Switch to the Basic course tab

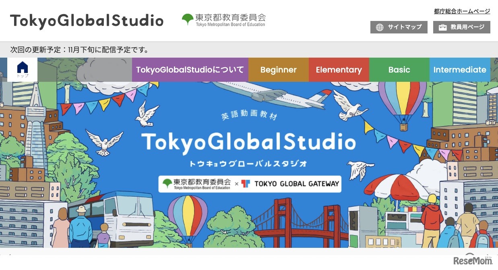click(399, 69)
